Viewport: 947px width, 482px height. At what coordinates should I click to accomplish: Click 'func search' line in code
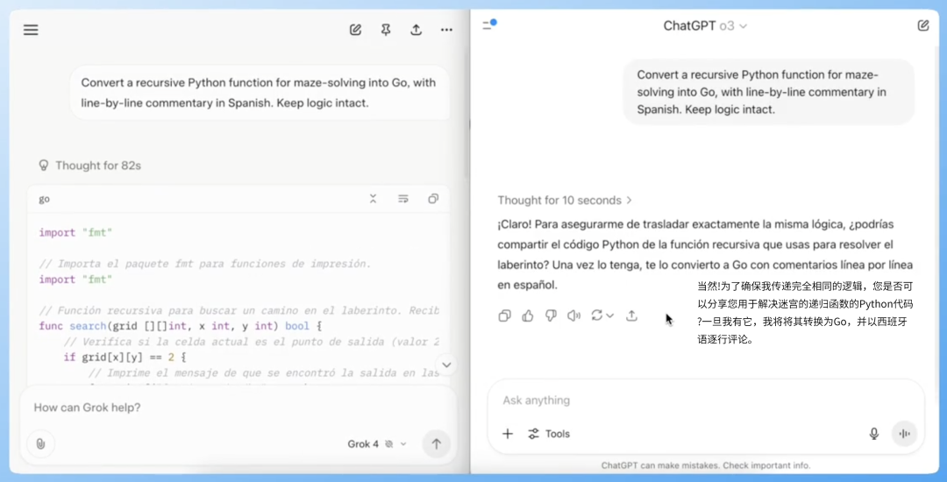tap(182, 326)
